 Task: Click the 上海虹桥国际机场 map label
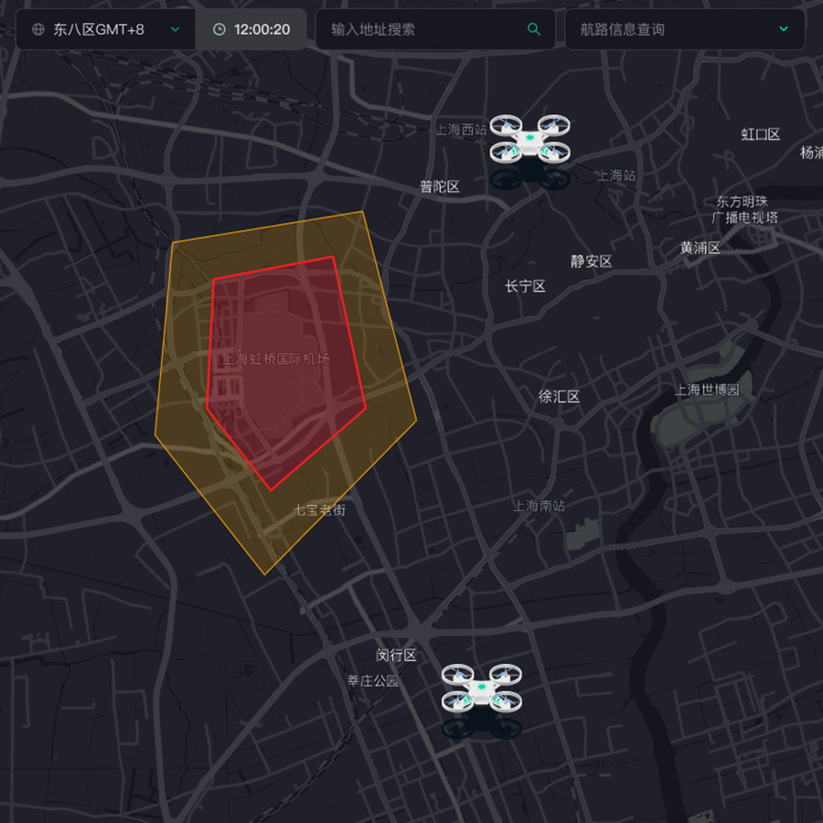click(276, 359)
